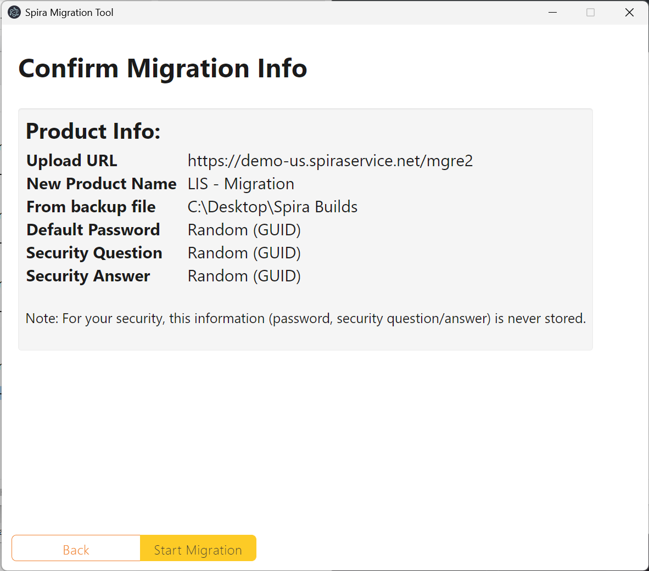This screenshot has height=571, width=649.
Task: Click the Start Migration button
Action: click(198, 548)
